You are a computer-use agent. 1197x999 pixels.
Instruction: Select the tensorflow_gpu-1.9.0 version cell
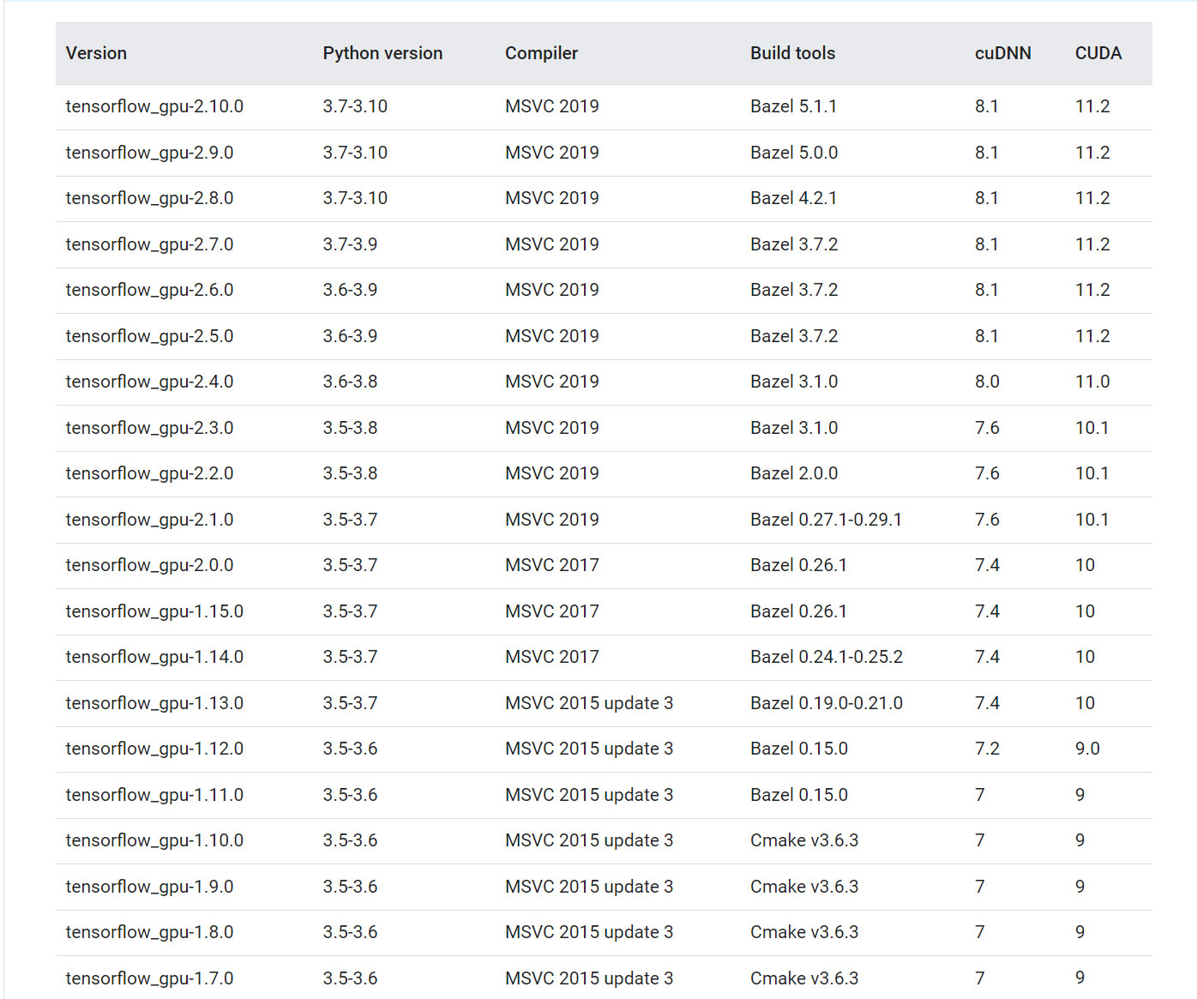click(149, 887)
